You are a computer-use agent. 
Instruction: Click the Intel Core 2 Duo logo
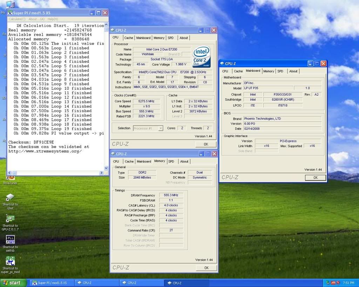coord(201,57)
